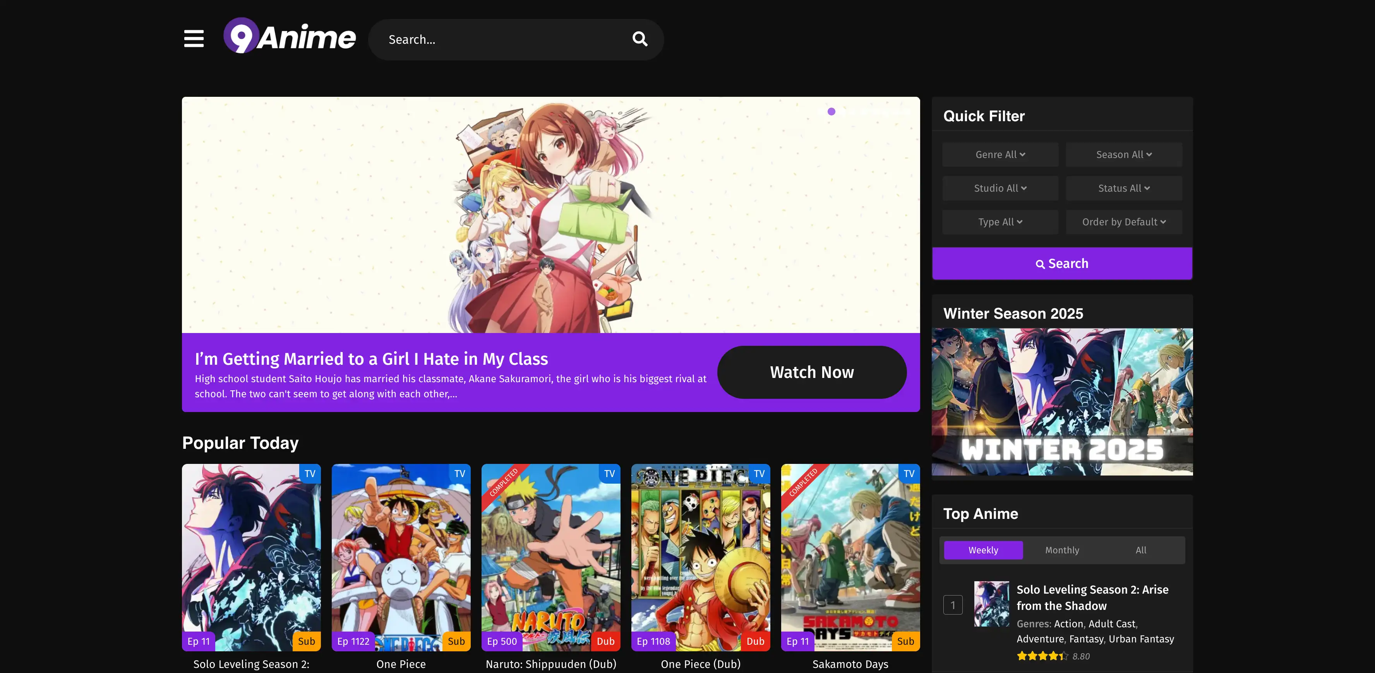1375x673 pixels.
Task: Expand the Status All dropdown
Action: pyautogui.click(x=1124, y=188)
